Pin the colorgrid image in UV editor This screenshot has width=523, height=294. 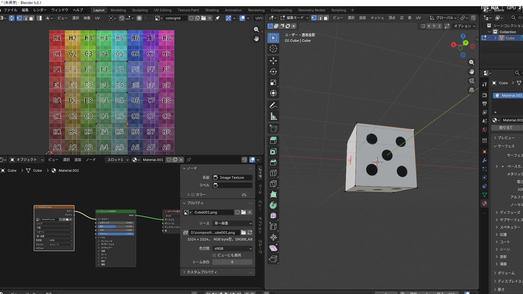217,18
